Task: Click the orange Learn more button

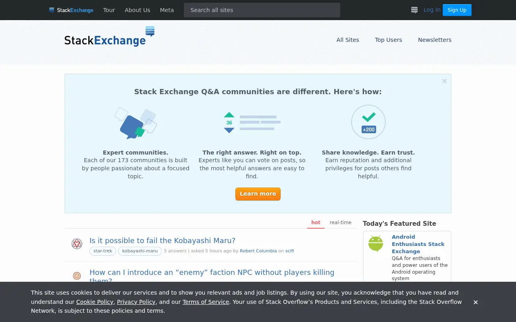Action: click(x=258, y=194)
